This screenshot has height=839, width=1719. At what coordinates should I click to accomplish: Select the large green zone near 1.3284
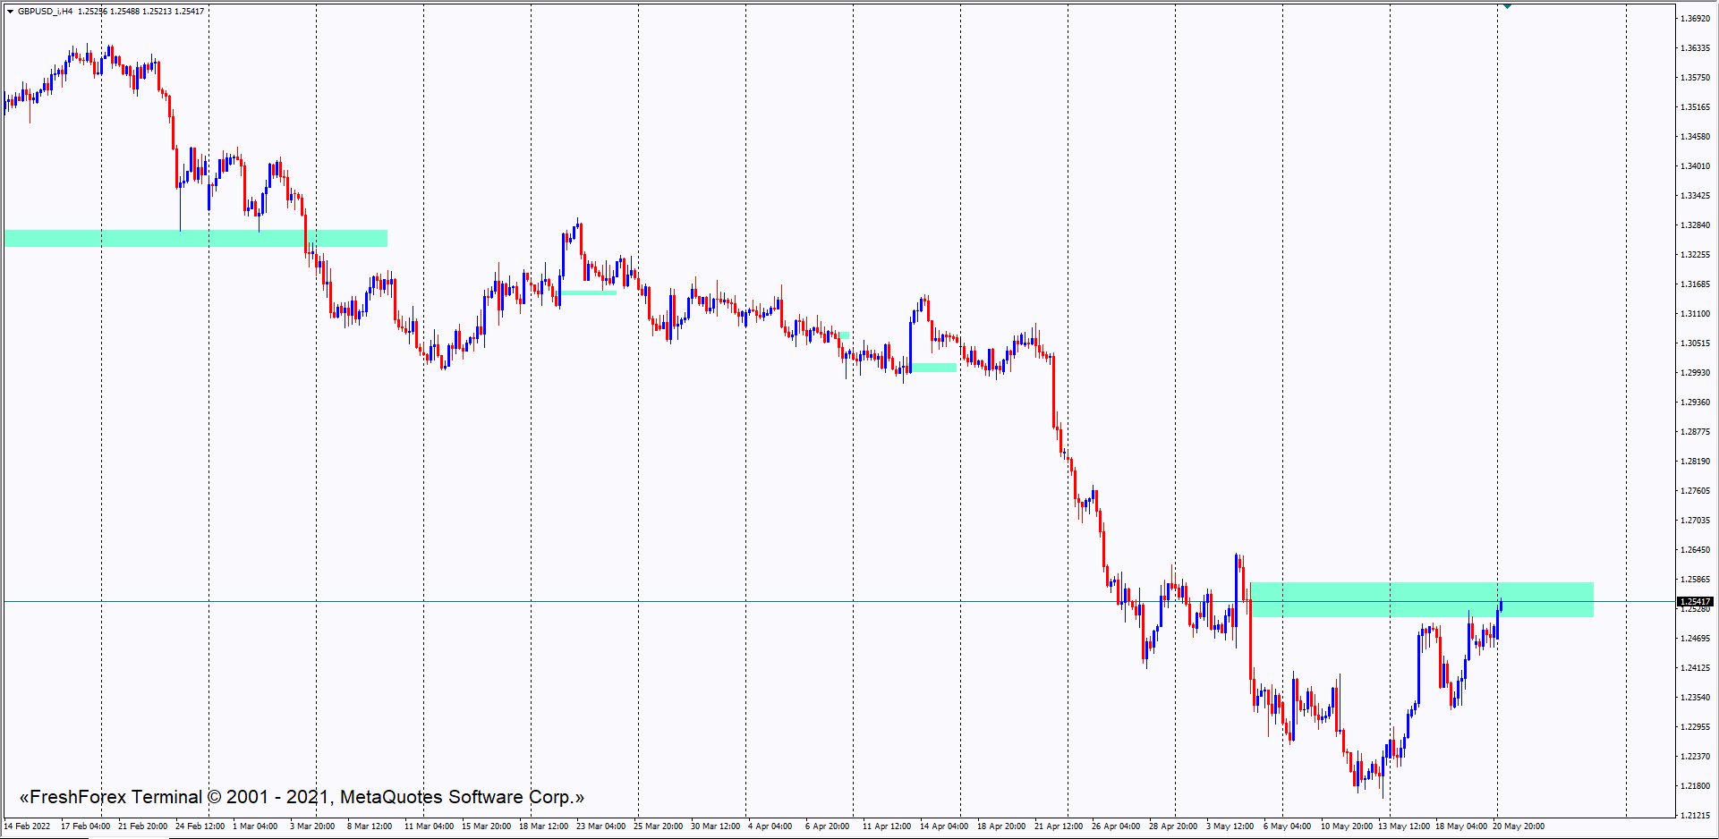[195, 238]
